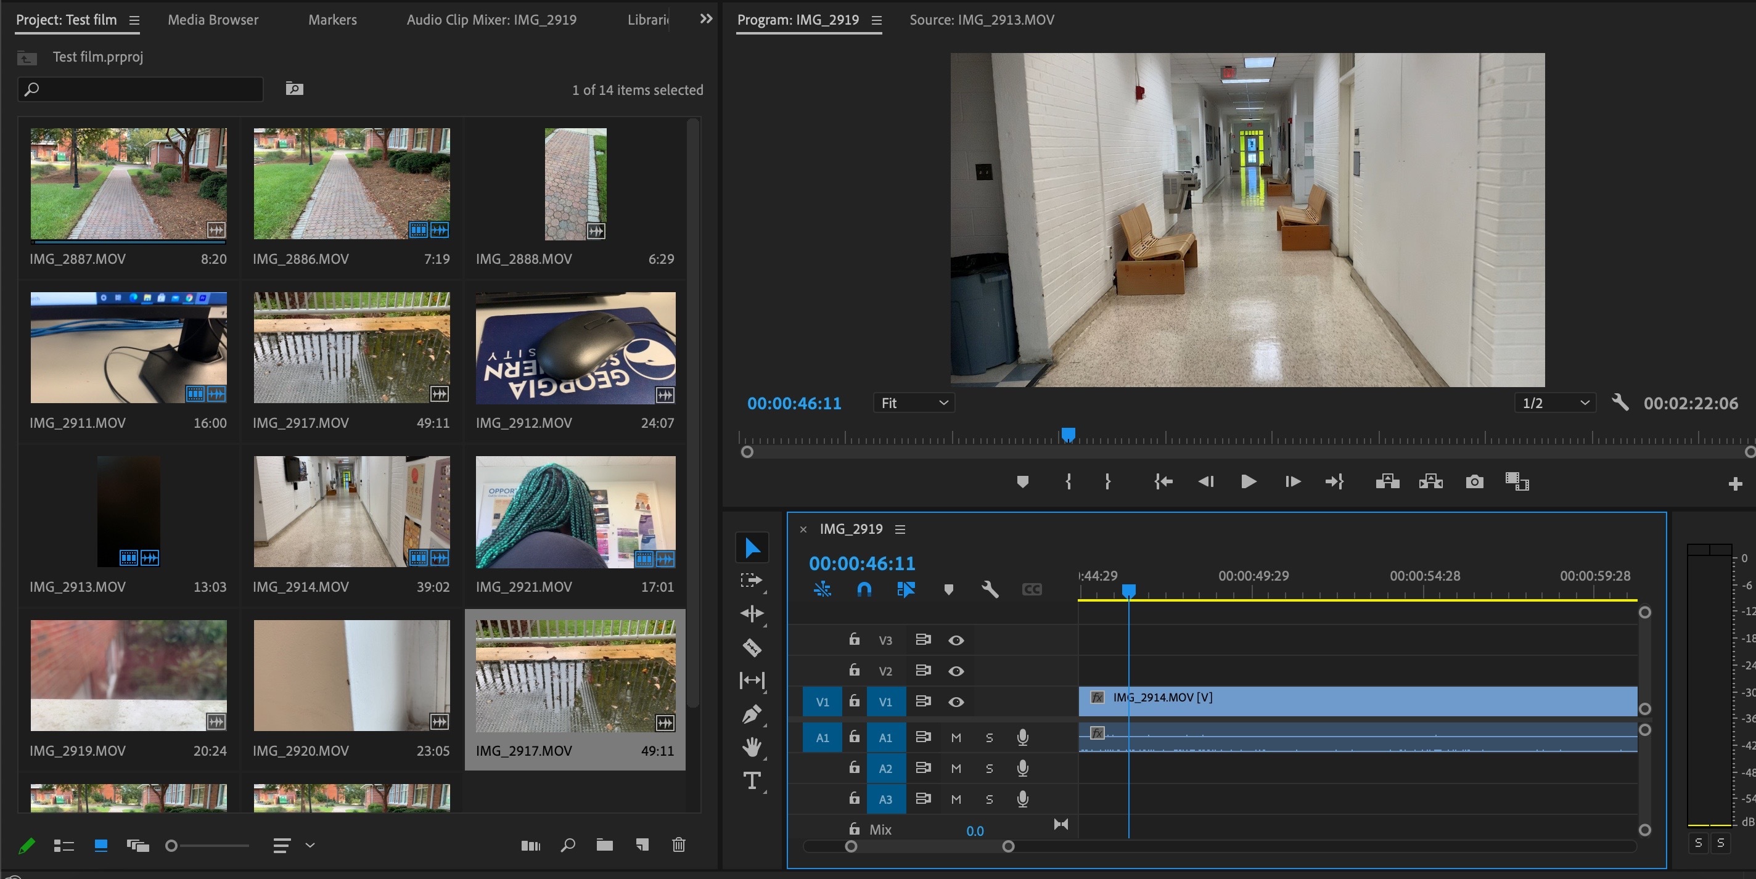1756x879 pixels.
Task: Open the Fit zoom level dropdown
Action: (x=913, y=403)
